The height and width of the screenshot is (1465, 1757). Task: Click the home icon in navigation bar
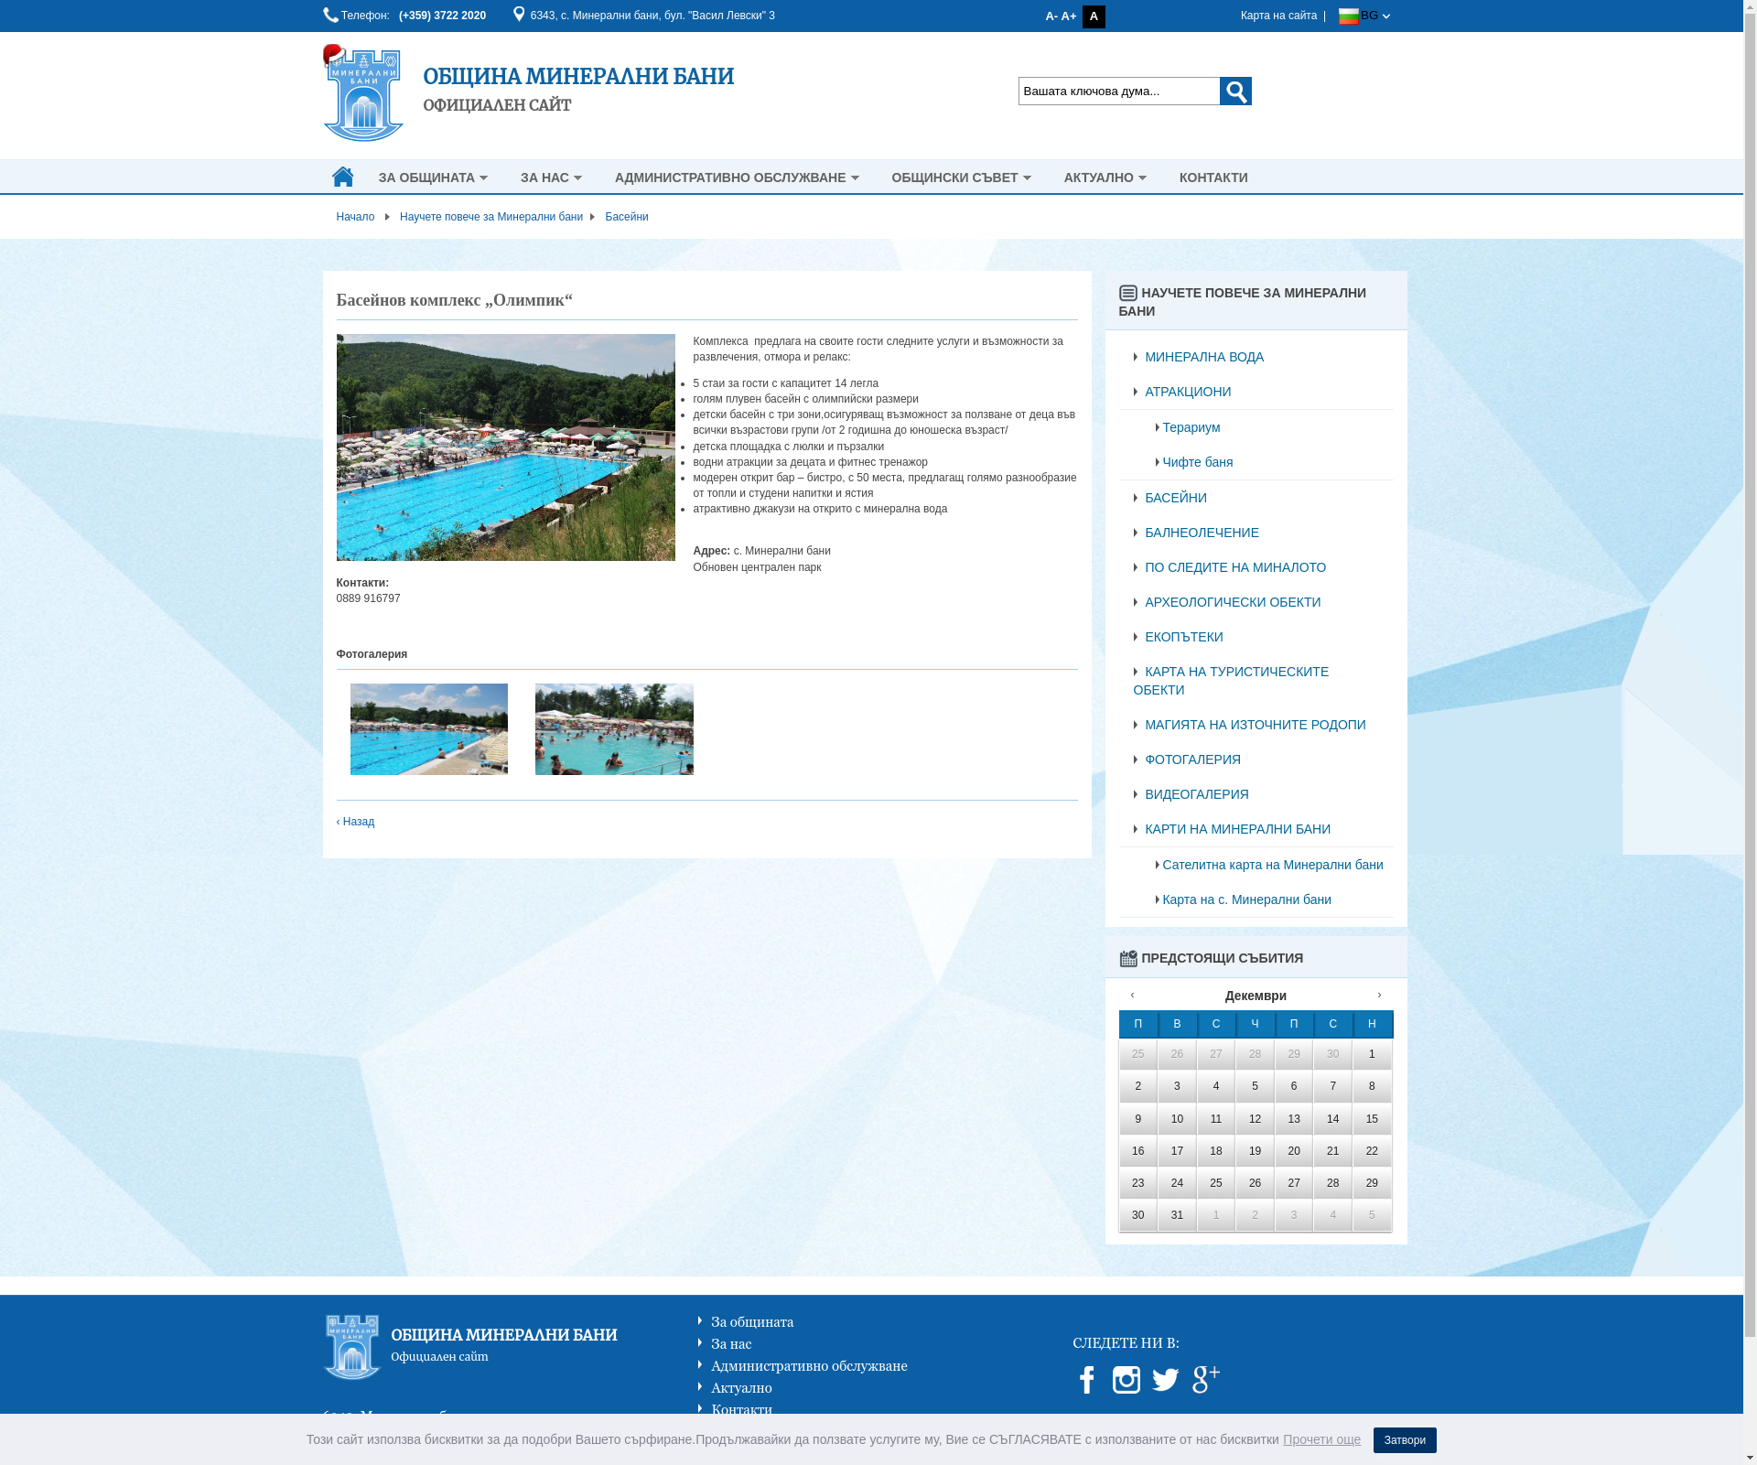pos(342,177)
